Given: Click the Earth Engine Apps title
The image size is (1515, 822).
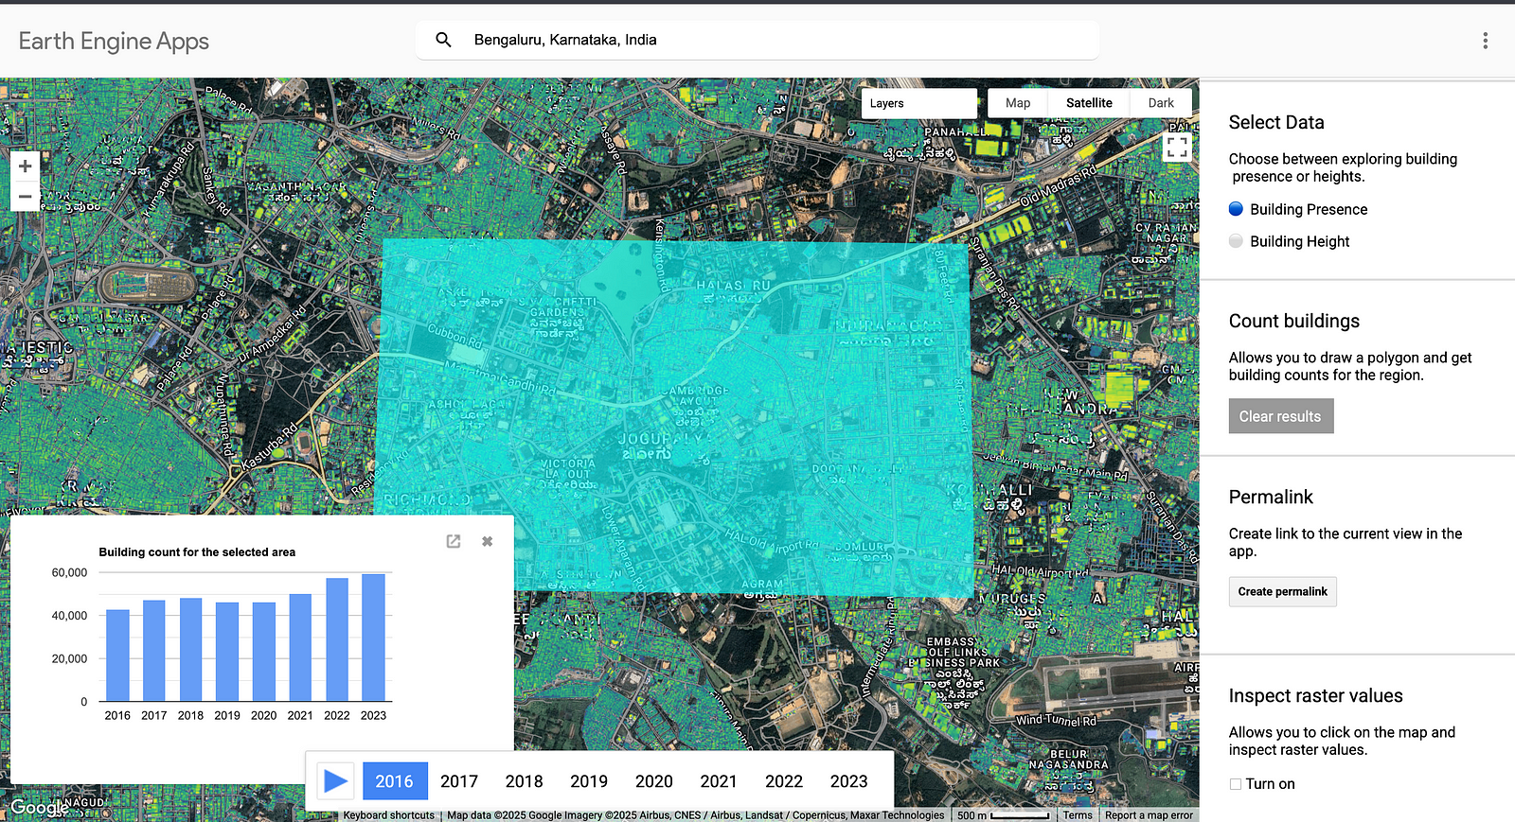Looking at the screenshot, I should [114, 41].
